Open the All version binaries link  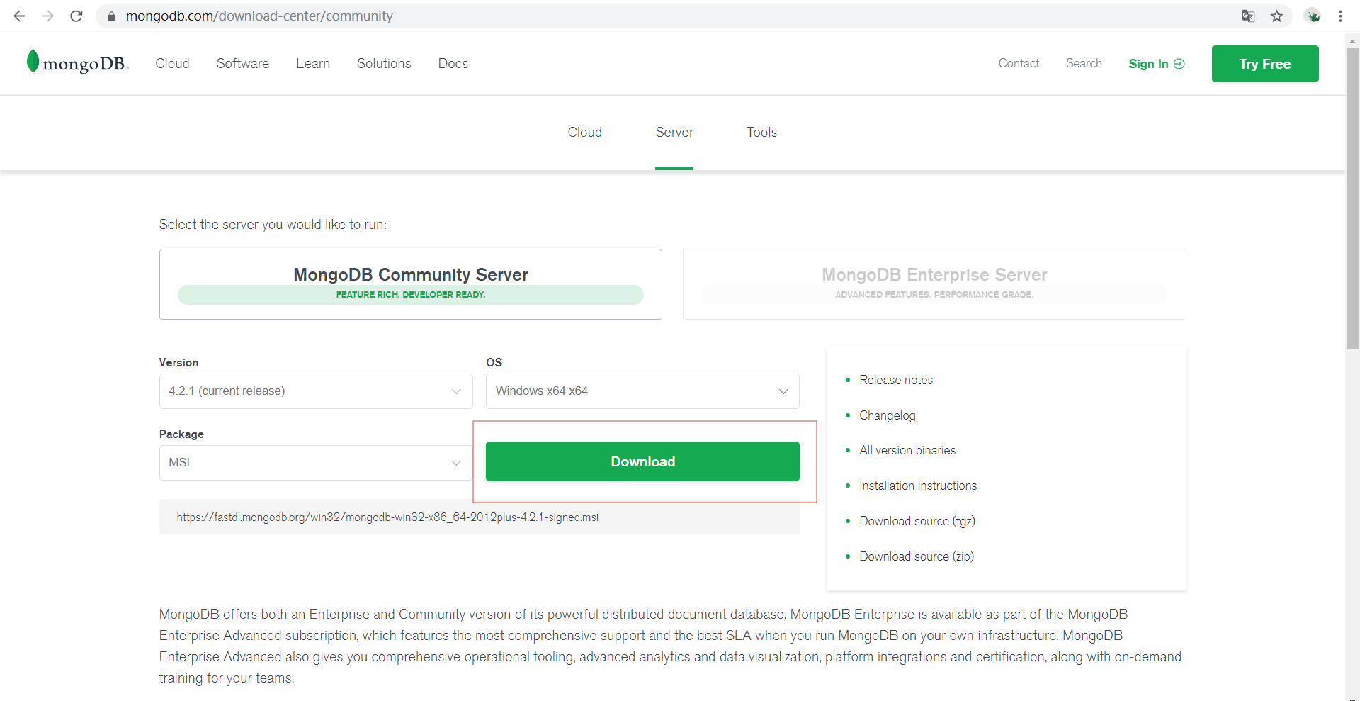[907, 450]
